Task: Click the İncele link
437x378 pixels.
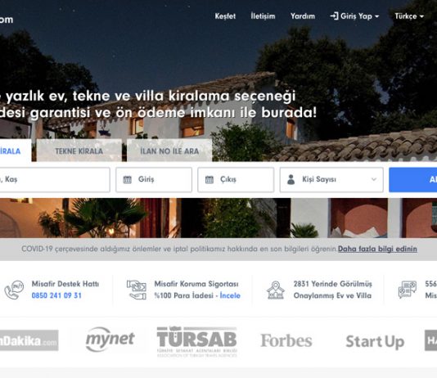Action: click(x=230, y=295)
